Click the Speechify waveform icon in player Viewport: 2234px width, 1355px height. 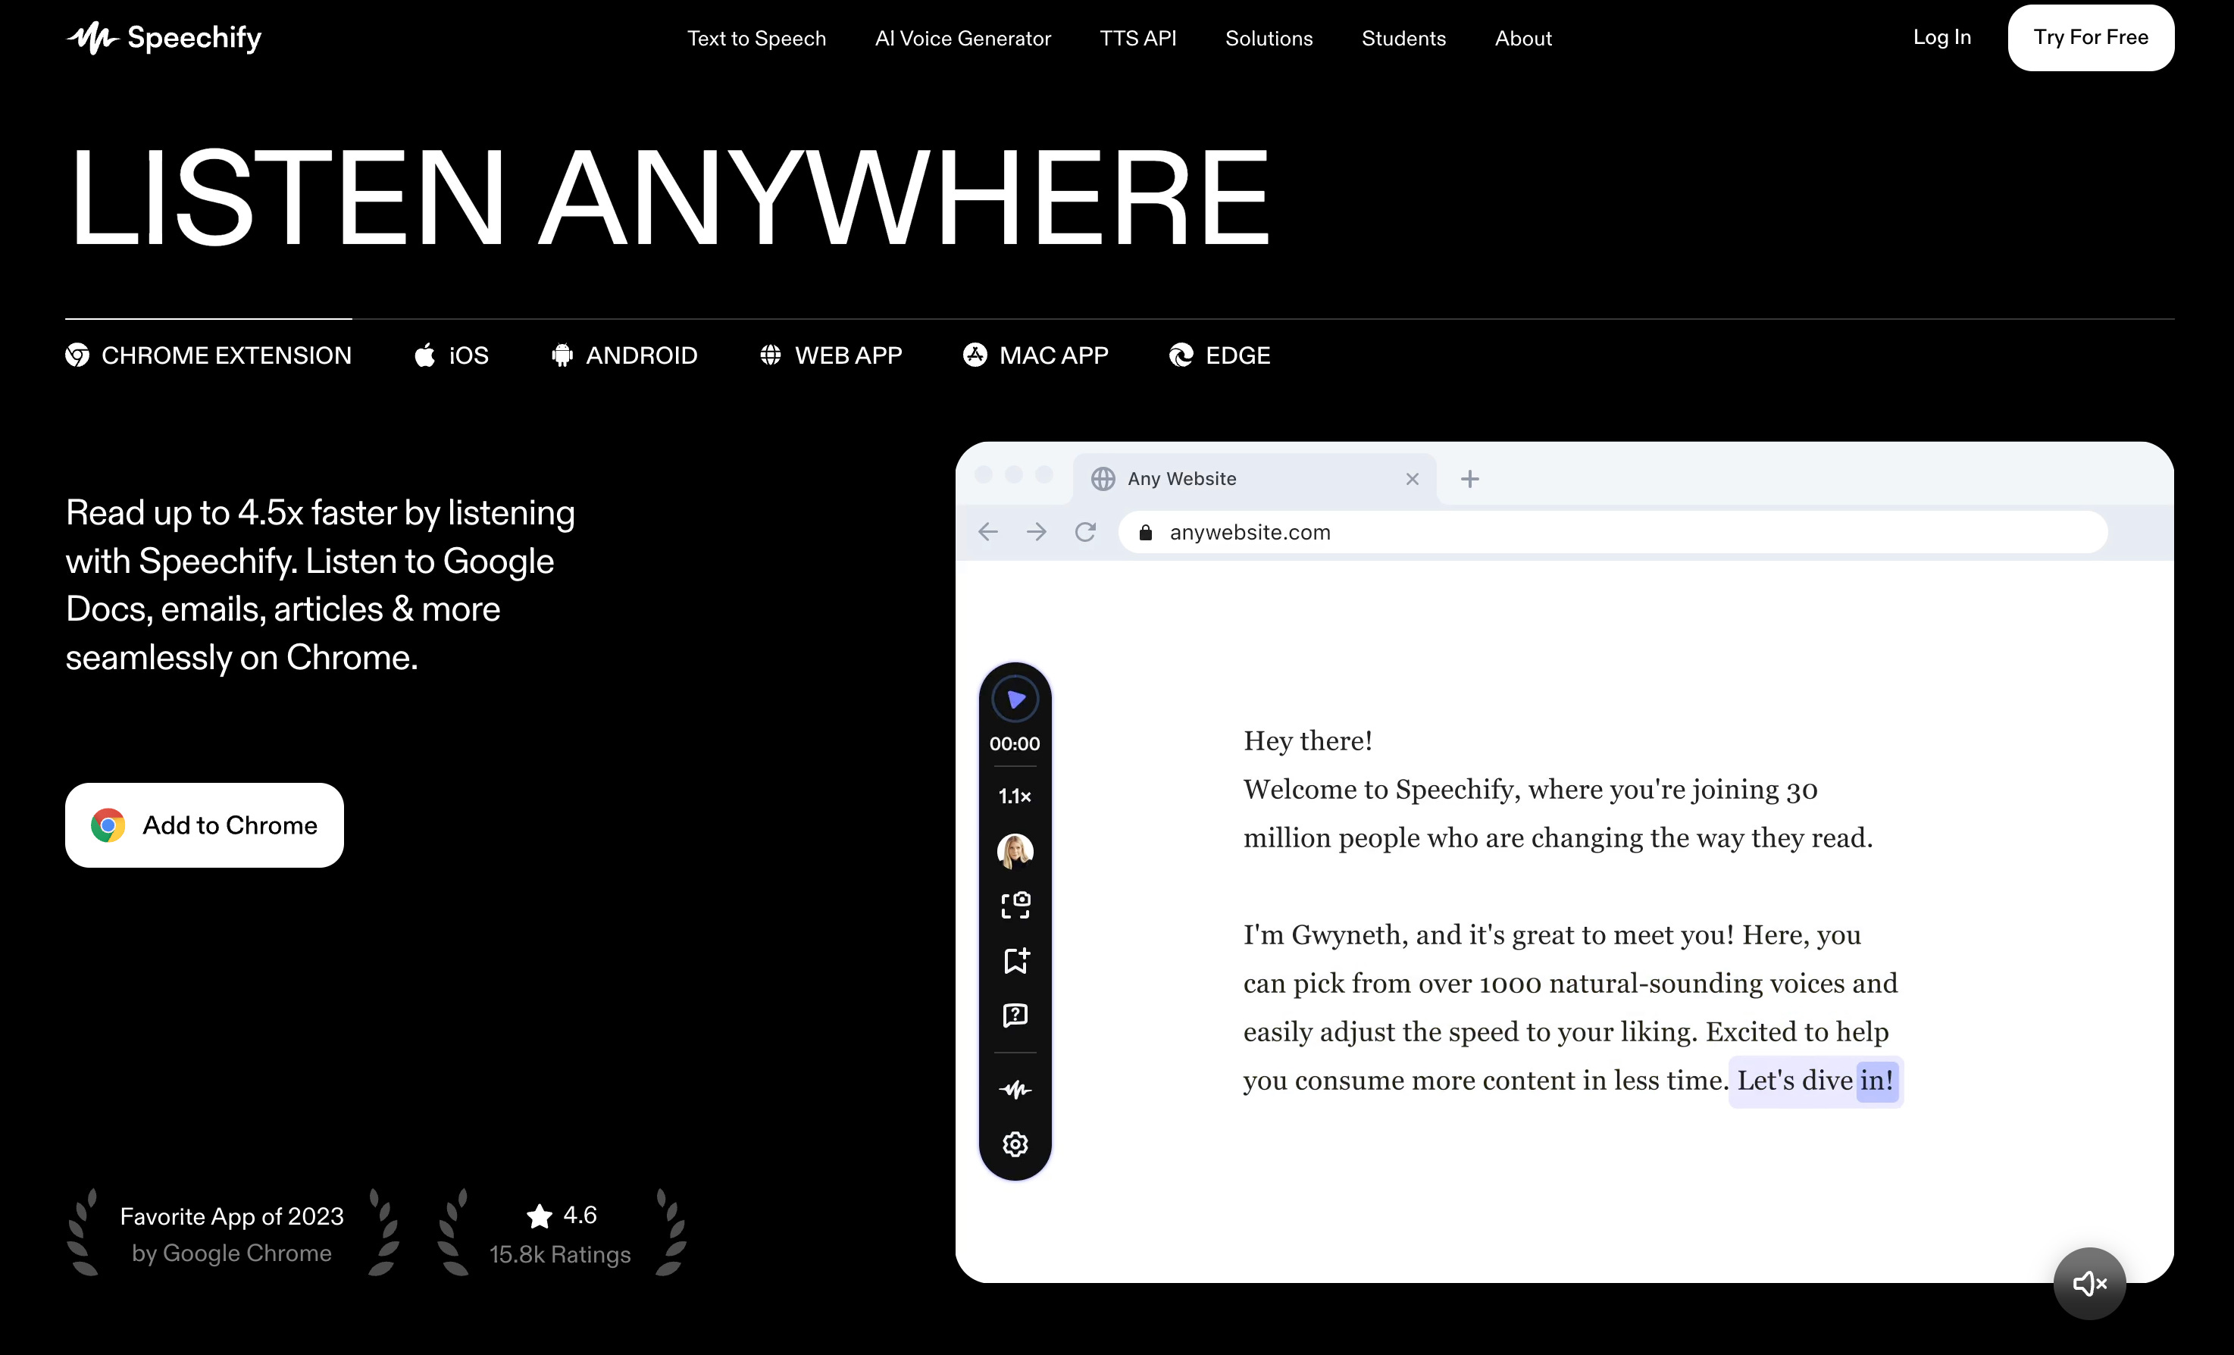(x=1015, y=1089)
